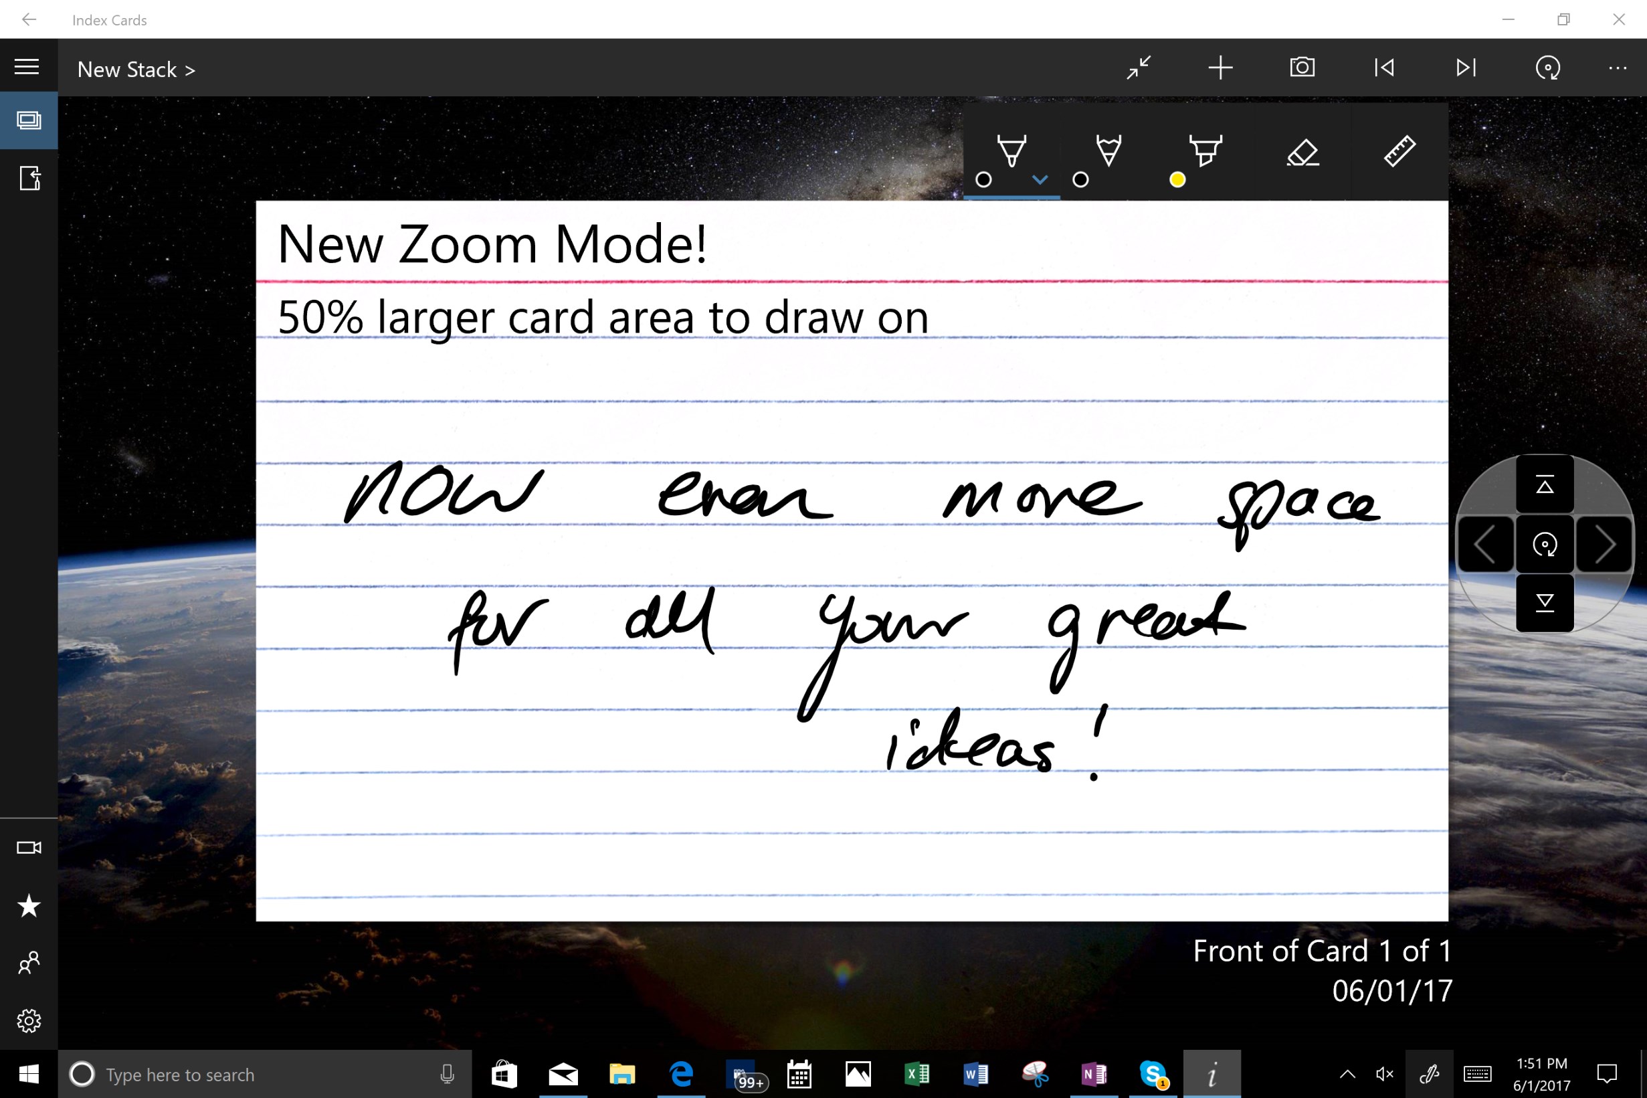Expand the hamburger navigation menu
This screenshot has height=1098, width=1647.
pyautogui.click(x=26, y=66)
